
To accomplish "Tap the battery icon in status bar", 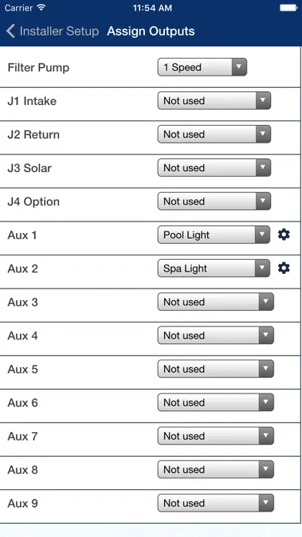I will [x=288, y=8].
